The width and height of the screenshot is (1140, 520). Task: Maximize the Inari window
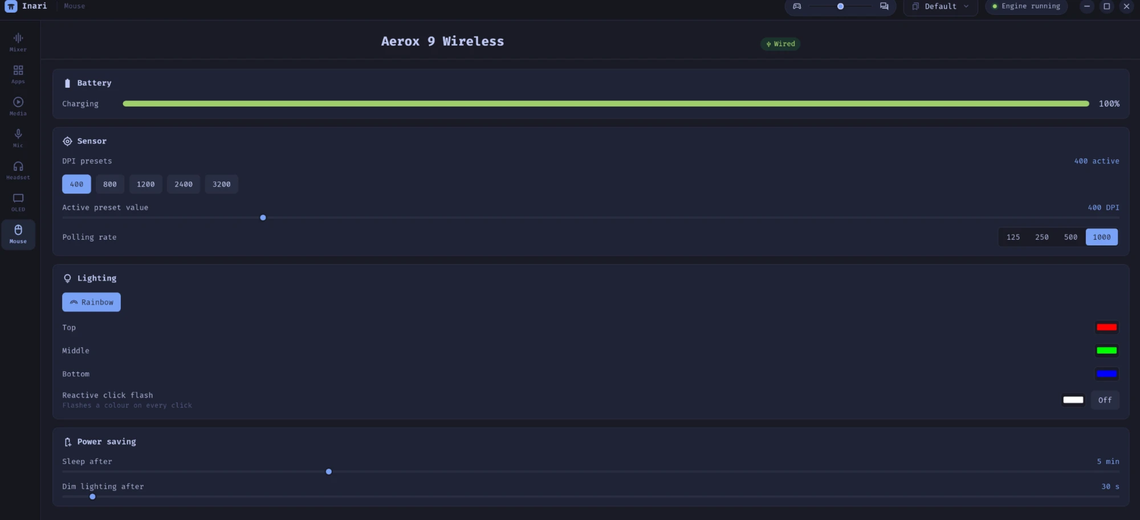pyautogui.click(x=1107, y=6)
